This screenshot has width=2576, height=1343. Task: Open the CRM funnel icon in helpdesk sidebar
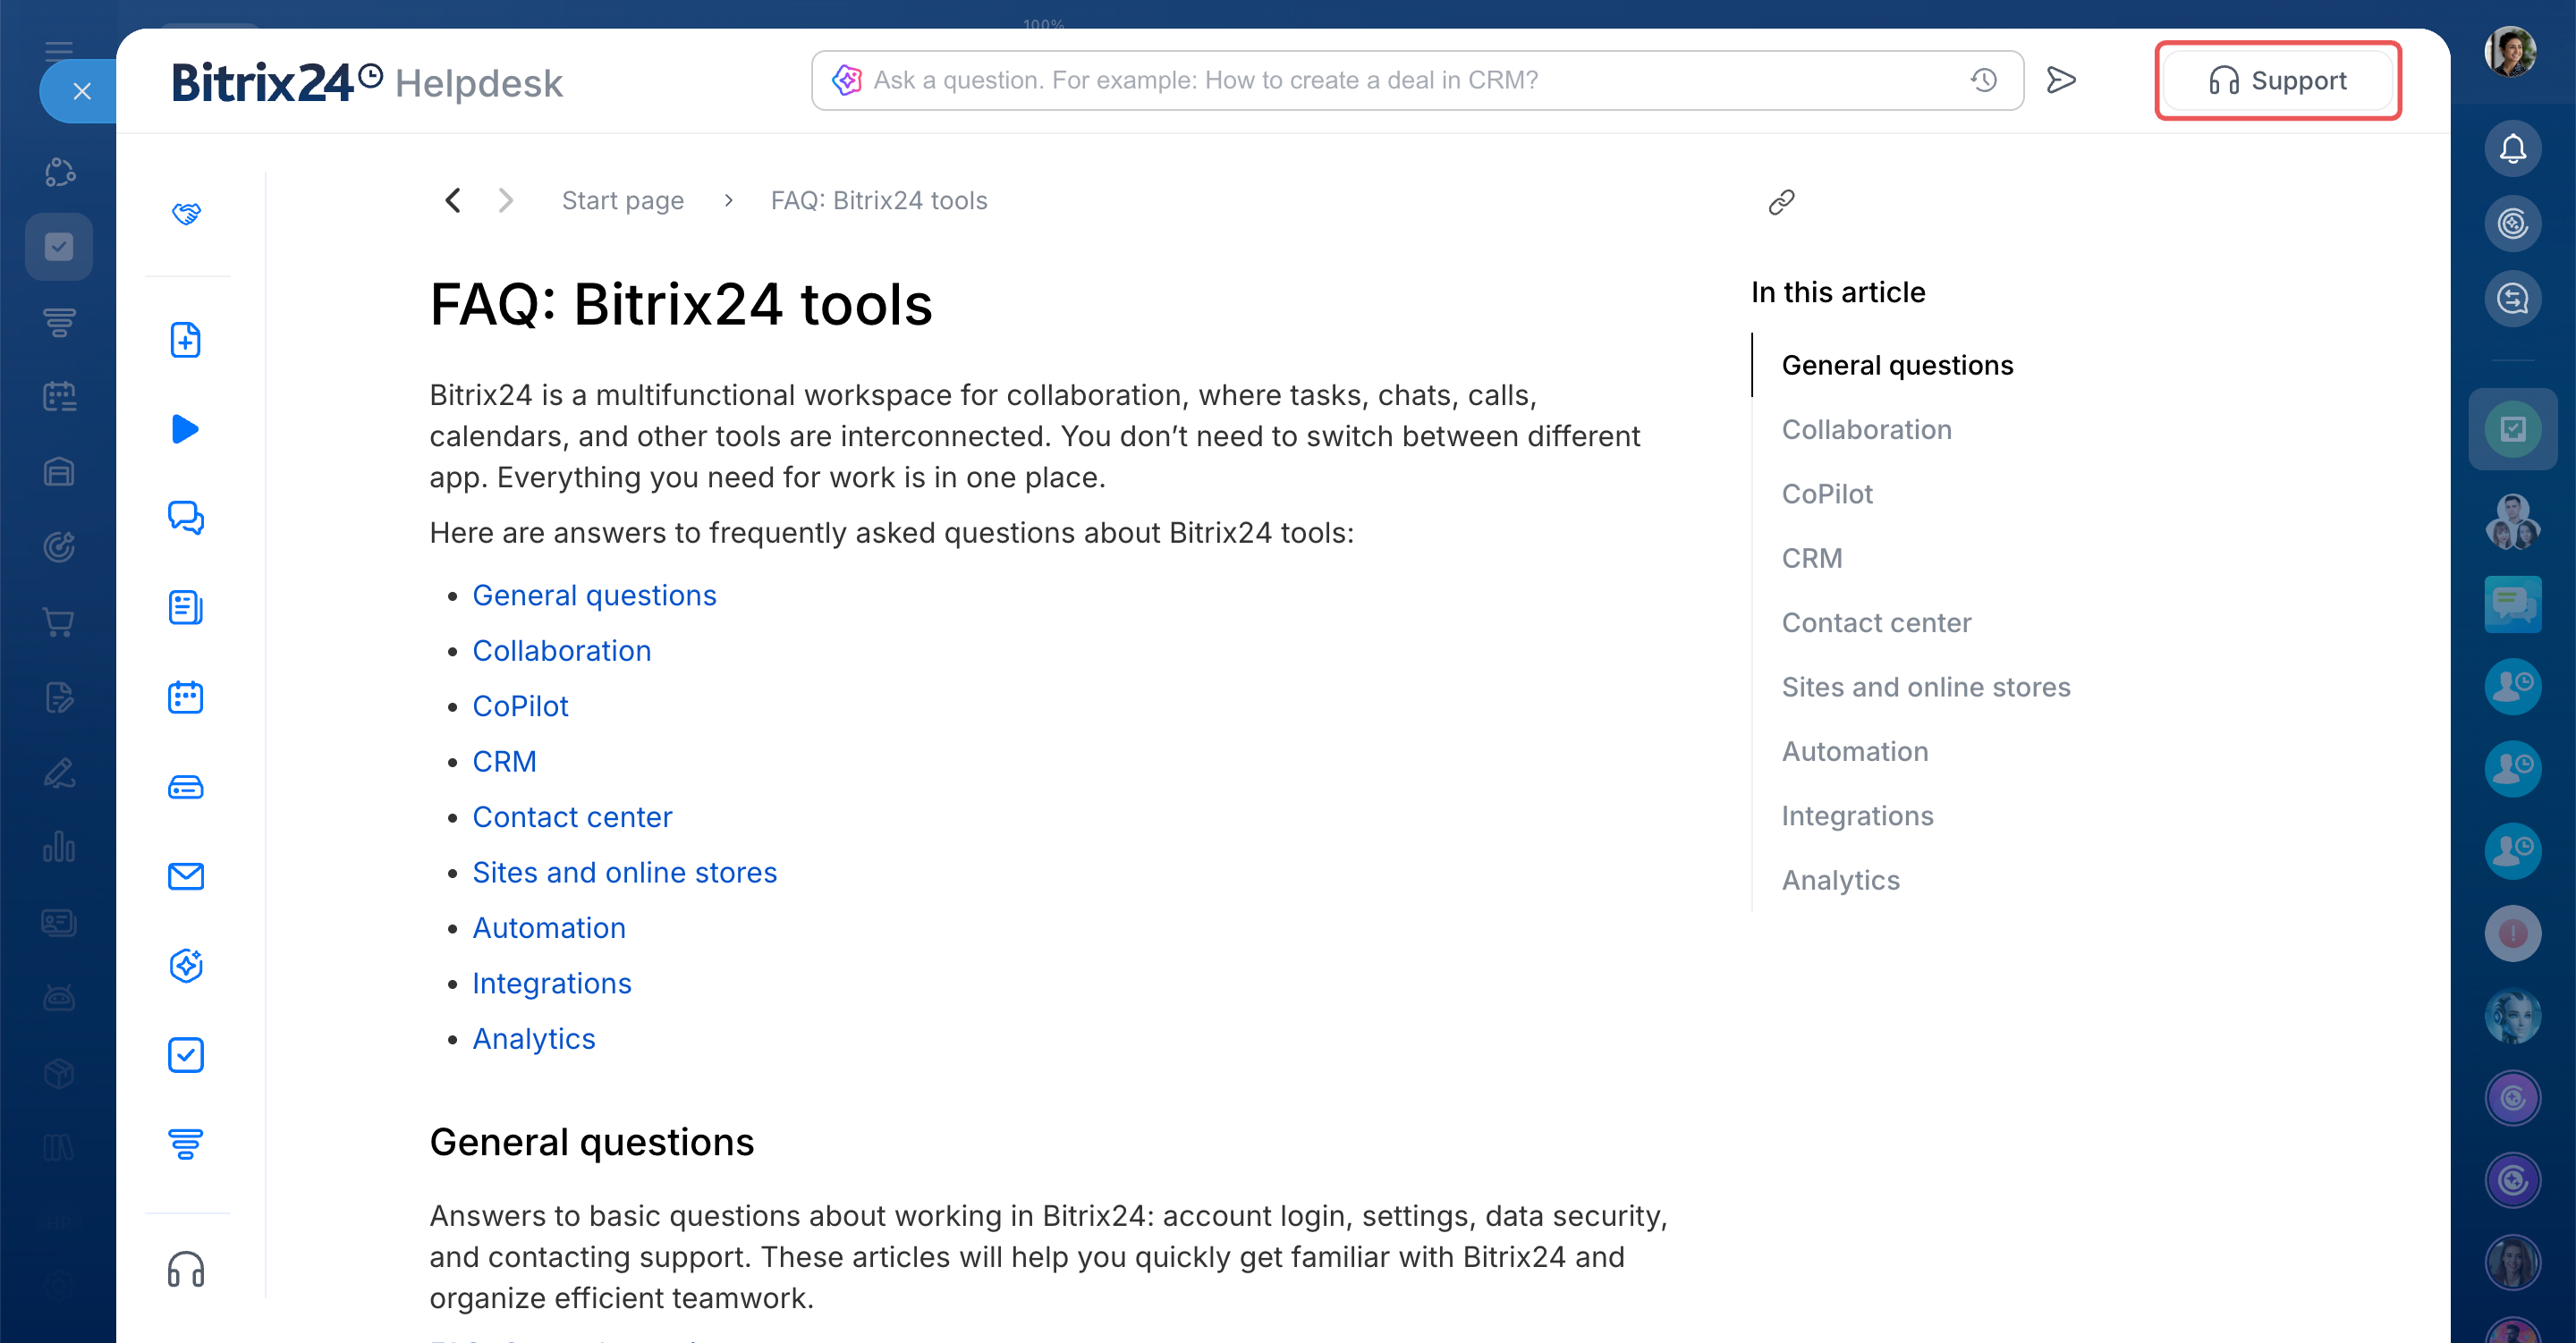(186, 1143)
